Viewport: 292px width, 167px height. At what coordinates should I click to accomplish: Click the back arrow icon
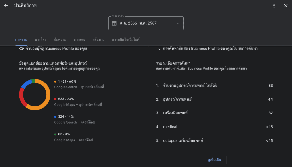6,6
